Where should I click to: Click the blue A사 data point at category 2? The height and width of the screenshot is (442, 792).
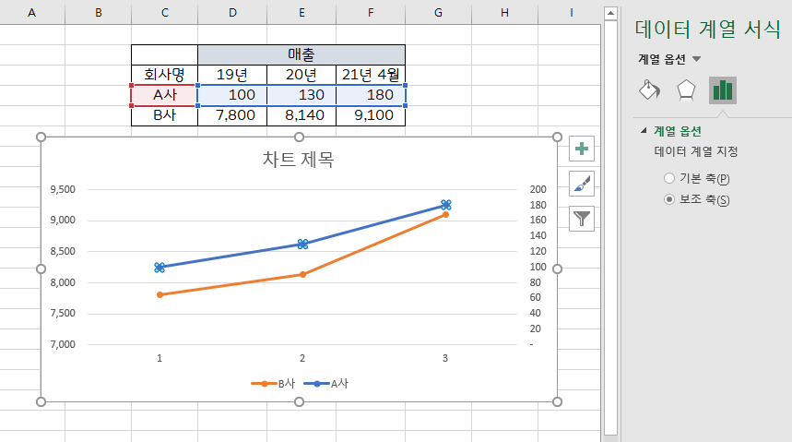302,245
